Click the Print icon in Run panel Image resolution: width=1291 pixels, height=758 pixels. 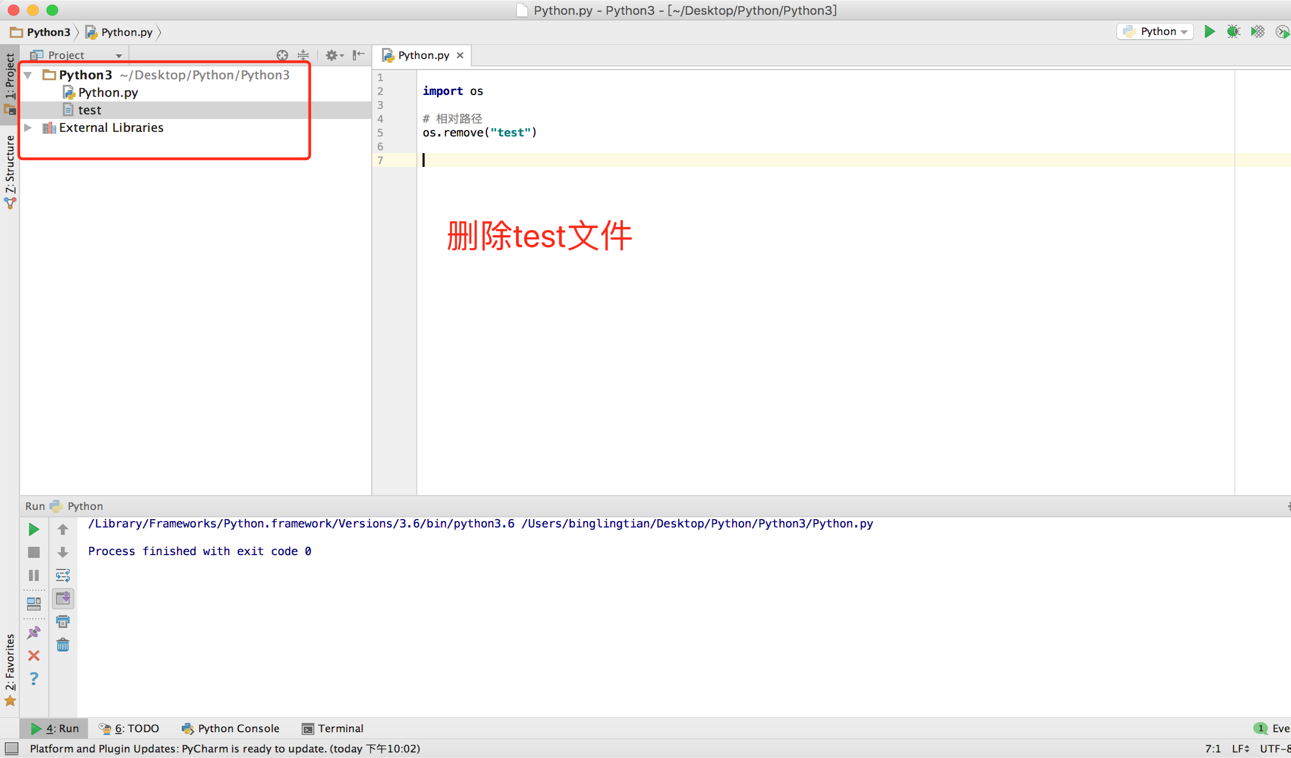tap(63, 622)
